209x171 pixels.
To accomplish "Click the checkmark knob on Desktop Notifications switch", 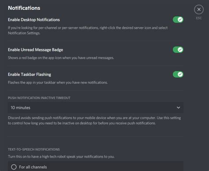I will [180, 19].
